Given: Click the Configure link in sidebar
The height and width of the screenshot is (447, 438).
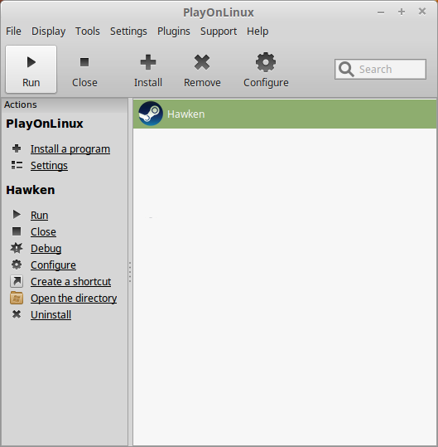Looking at the screenshot, I should (53, 265).
